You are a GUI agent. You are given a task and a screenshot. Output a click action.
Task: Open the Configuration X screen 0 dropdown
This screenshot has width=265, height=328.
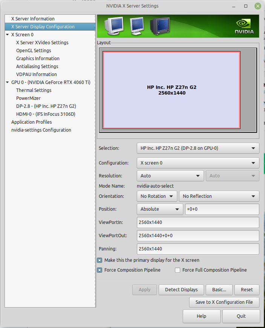[198, 163]
